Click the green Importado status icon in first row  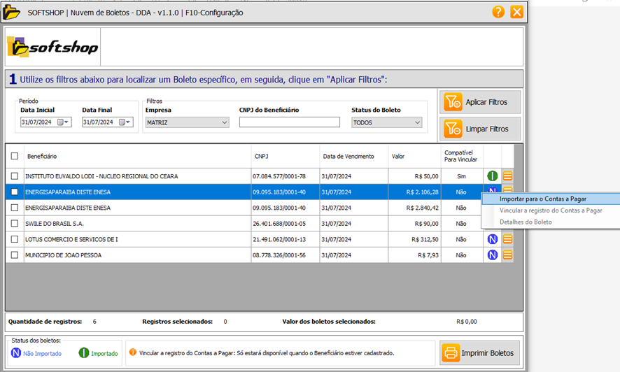click(x=493, y=176)
